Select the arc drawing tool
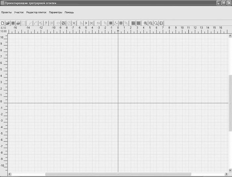The width and height of the screenshot is (232, 177). pos(35,23)
